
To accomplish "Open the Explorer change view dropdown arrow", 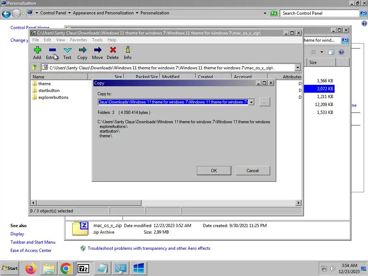I will coord(322,52).
